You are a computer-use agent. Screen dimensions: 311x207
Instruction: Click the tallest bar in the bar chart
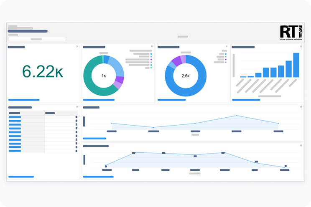coord(296,65)
